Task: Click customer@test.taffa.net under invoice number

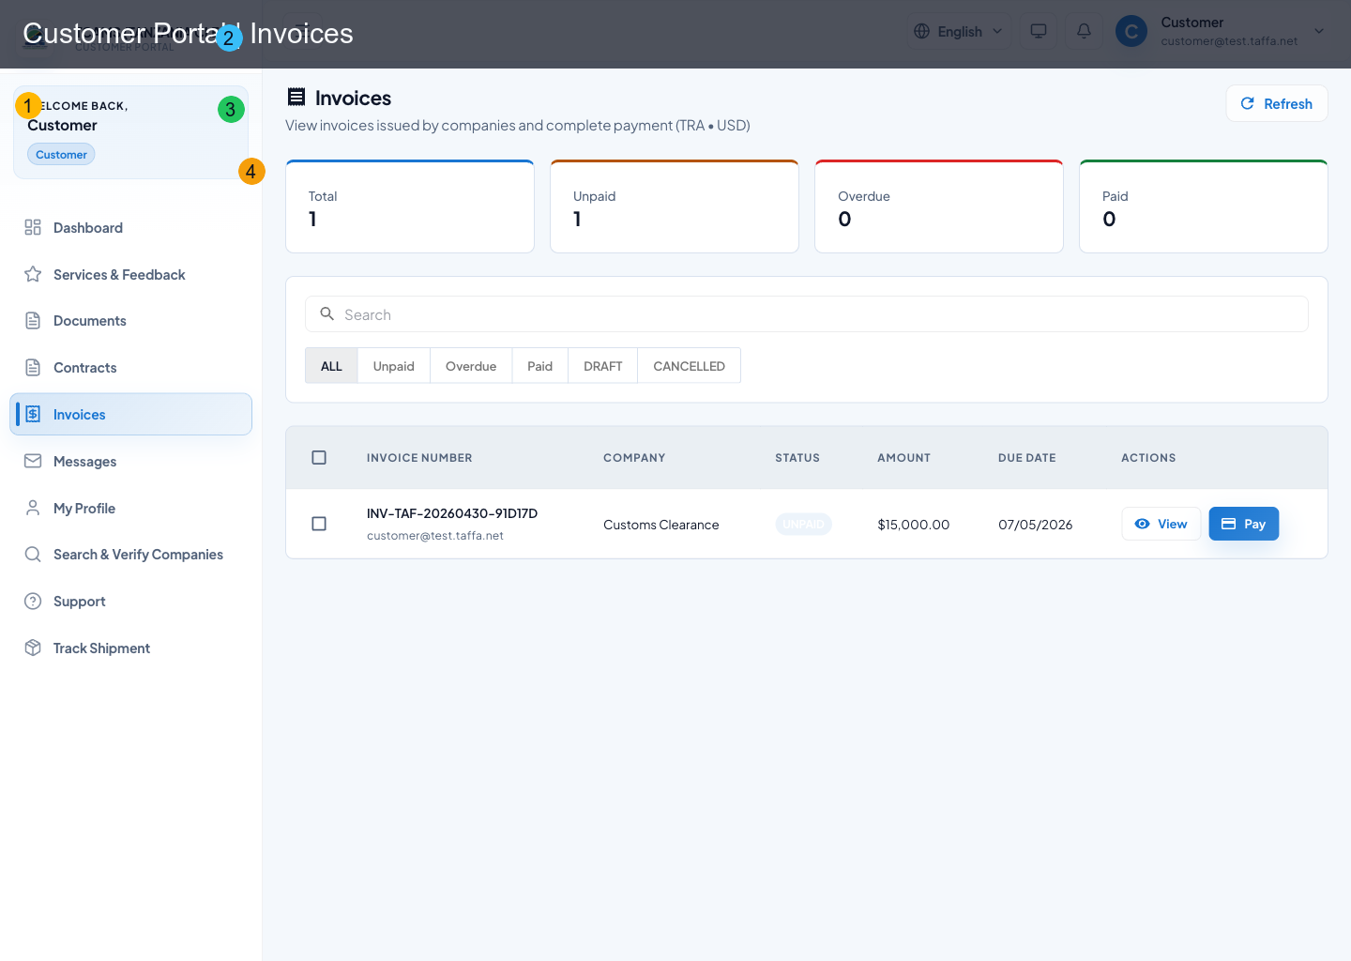Action: pyautogui.click(x=435, y=536)
